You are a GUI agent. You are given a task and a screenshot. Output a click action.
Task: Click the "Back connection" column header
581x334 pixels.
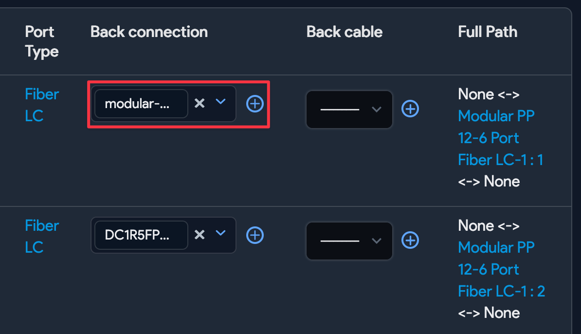[x=149, y=32]
